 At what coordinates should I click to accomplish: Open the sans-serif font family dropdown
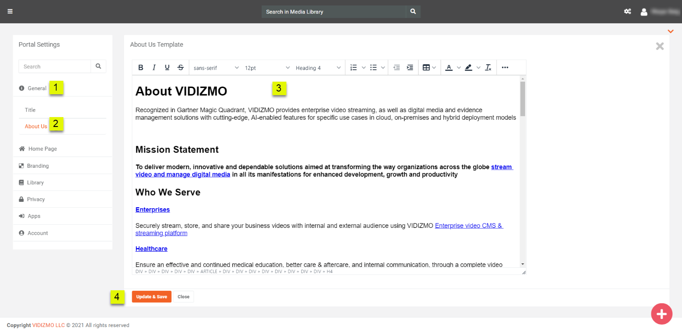click(x=216, y=68)
